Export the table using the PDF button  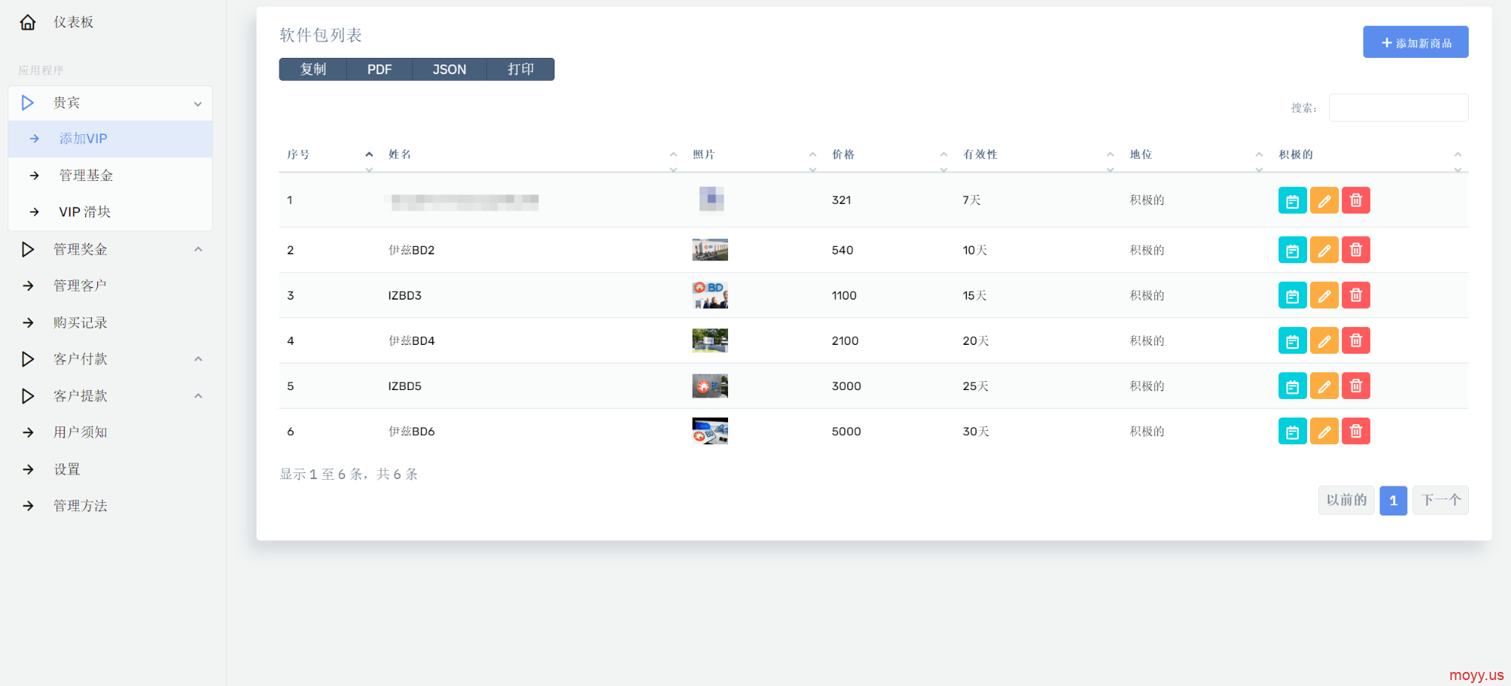click(x=379, y=69)
